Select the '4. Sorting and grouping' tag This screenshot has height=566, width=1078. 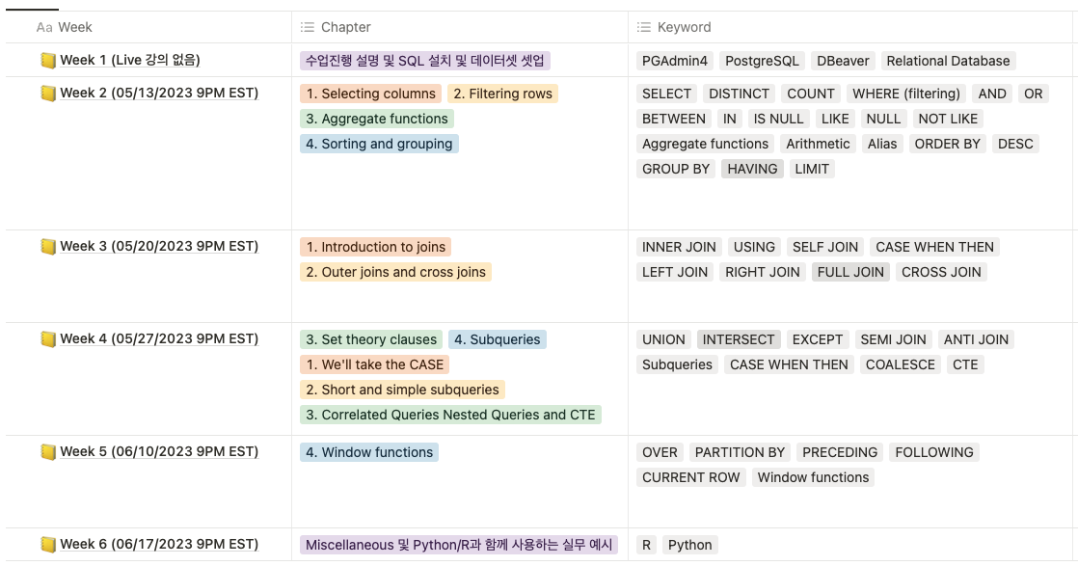[x=379, y=144]
